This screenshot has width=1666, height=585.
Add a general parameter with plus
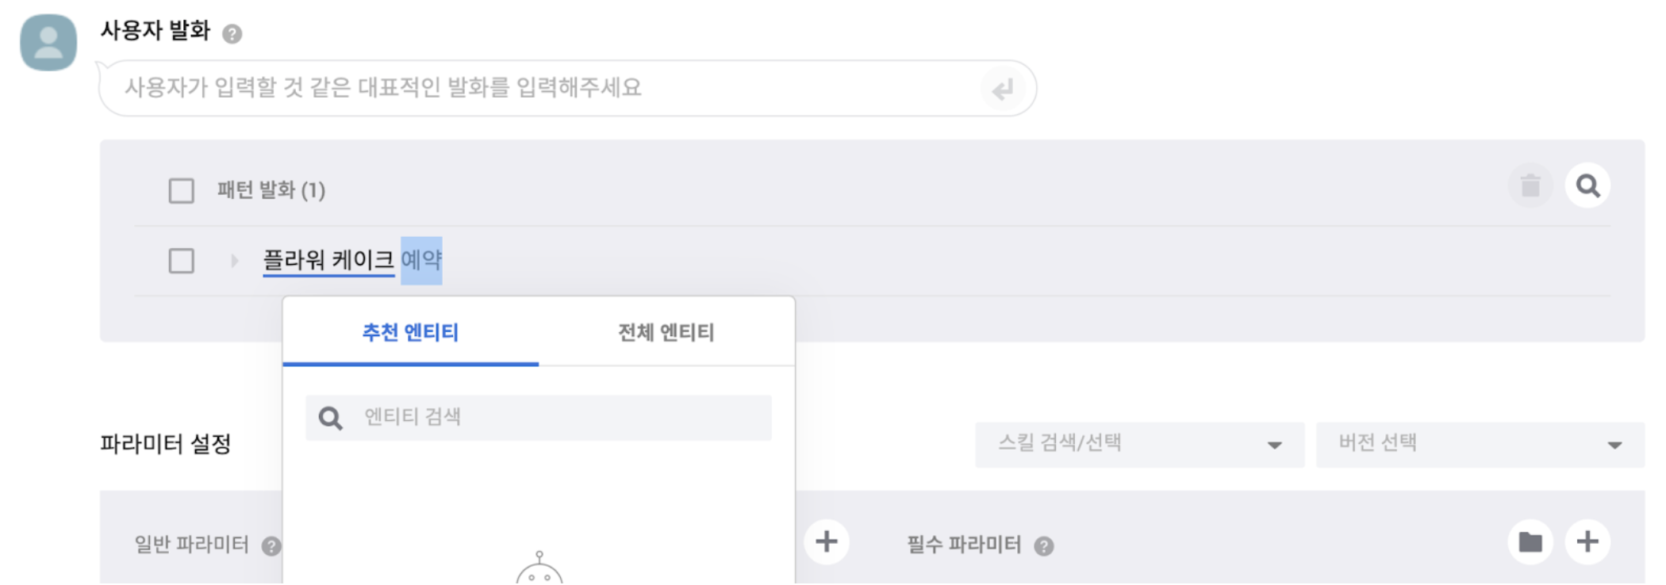(827, 542)
